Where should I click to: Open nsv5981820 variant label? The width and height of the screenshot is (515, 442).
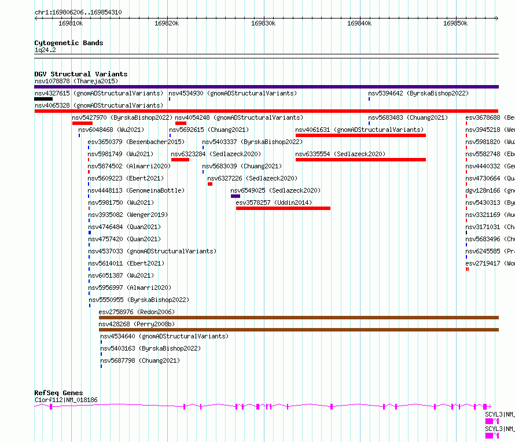point(490,142)
